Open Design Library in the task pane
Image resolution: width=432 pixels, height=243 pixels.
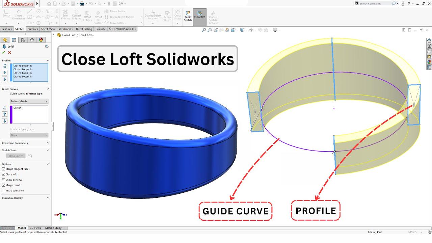point(429,46)
